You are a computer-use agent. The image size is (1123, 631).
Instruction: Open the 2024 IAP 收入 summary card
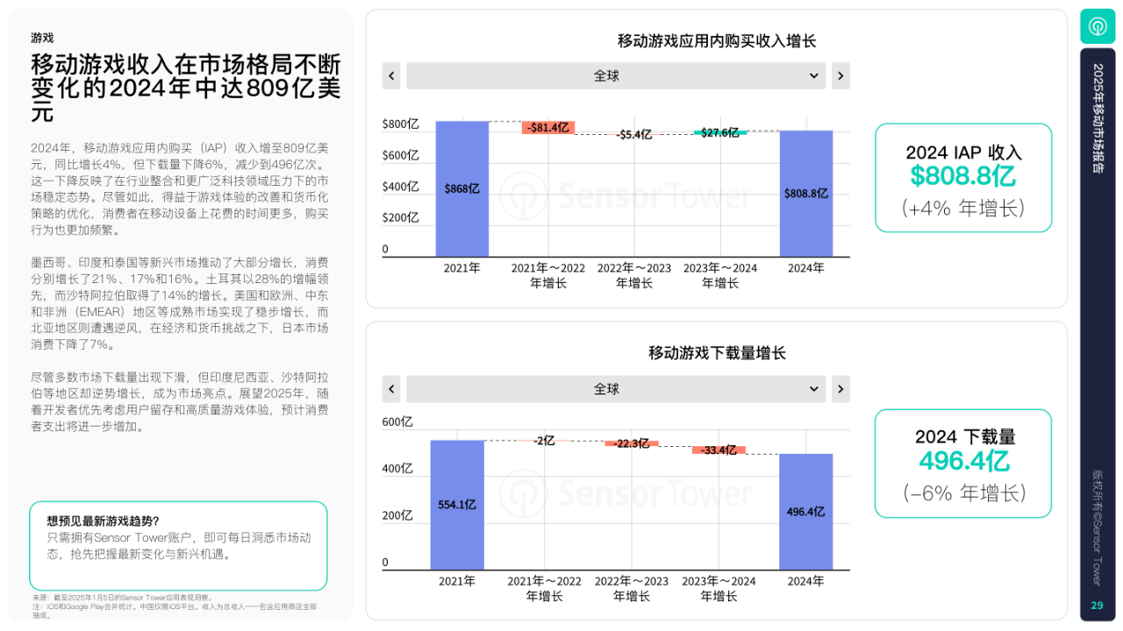click(962, 178)
